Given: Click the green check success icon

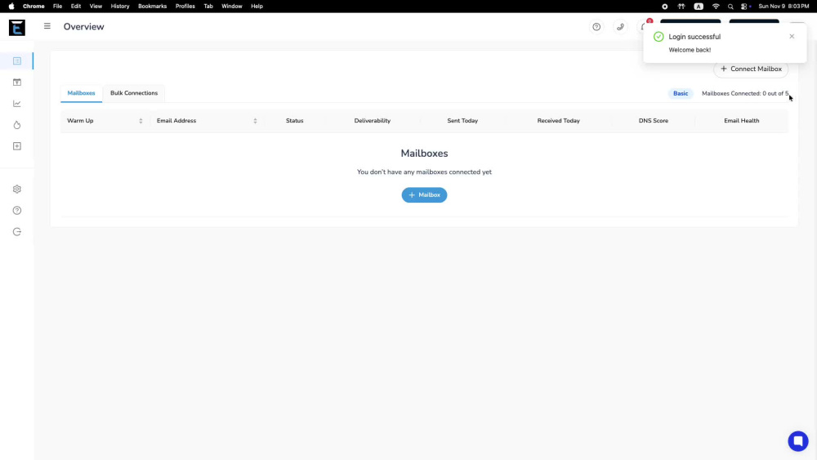Looking at the screenshot, I should pos(659,37).
